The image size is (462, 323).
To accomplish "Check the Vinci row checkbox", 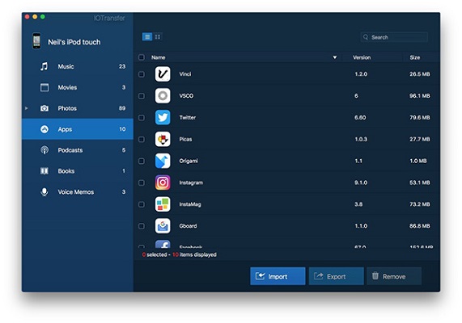I will 142,74.
